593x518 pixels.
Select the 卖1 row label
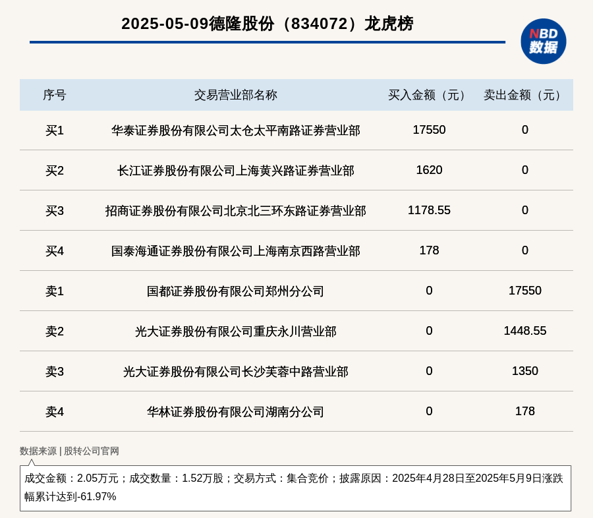tap(55, 291)
